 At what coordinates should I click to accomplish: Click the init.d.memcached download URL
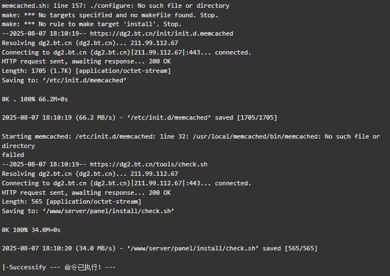[161, 33]
